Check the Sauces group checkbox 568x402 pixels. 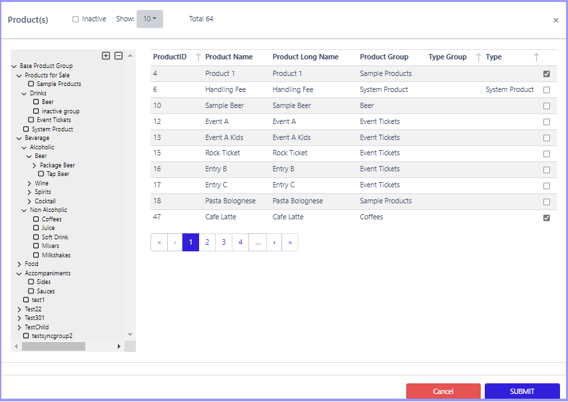click(x=31, y=291)
